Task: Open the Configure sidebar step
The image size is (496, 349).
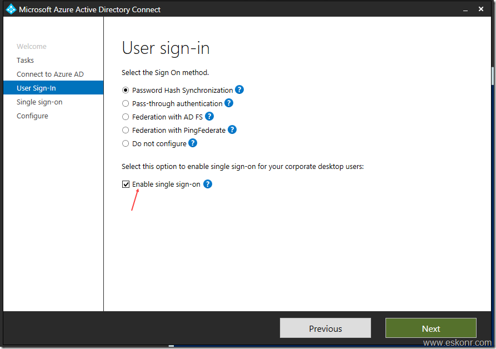Action: [x=32, y=116]
